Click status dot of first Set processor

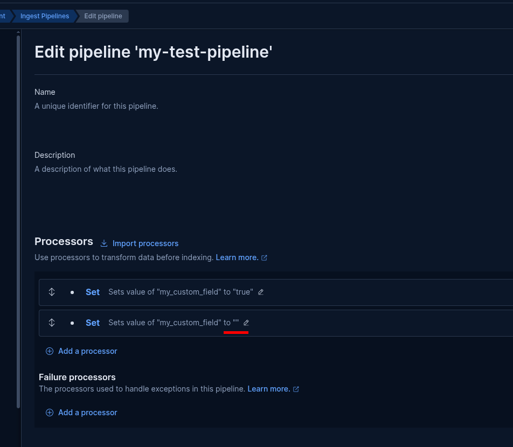point(72,292)
